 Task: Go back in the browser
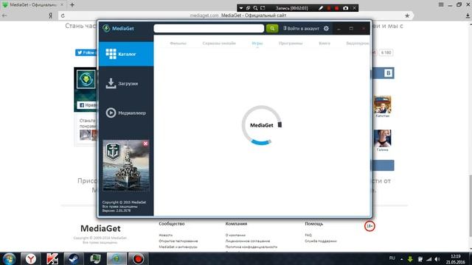pyautogui.click(x=4, y=15)
